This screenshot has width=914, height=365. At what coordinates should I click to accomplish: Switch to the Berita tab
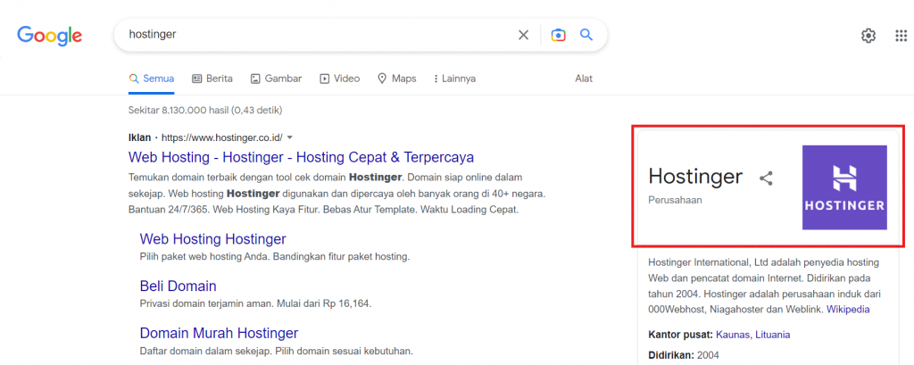click(212, 79)
